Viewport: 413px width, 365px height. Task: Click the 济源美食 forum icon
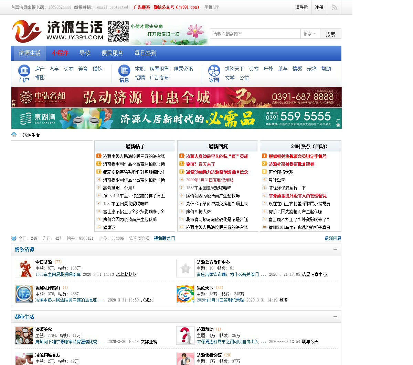[x=24, y=335]
